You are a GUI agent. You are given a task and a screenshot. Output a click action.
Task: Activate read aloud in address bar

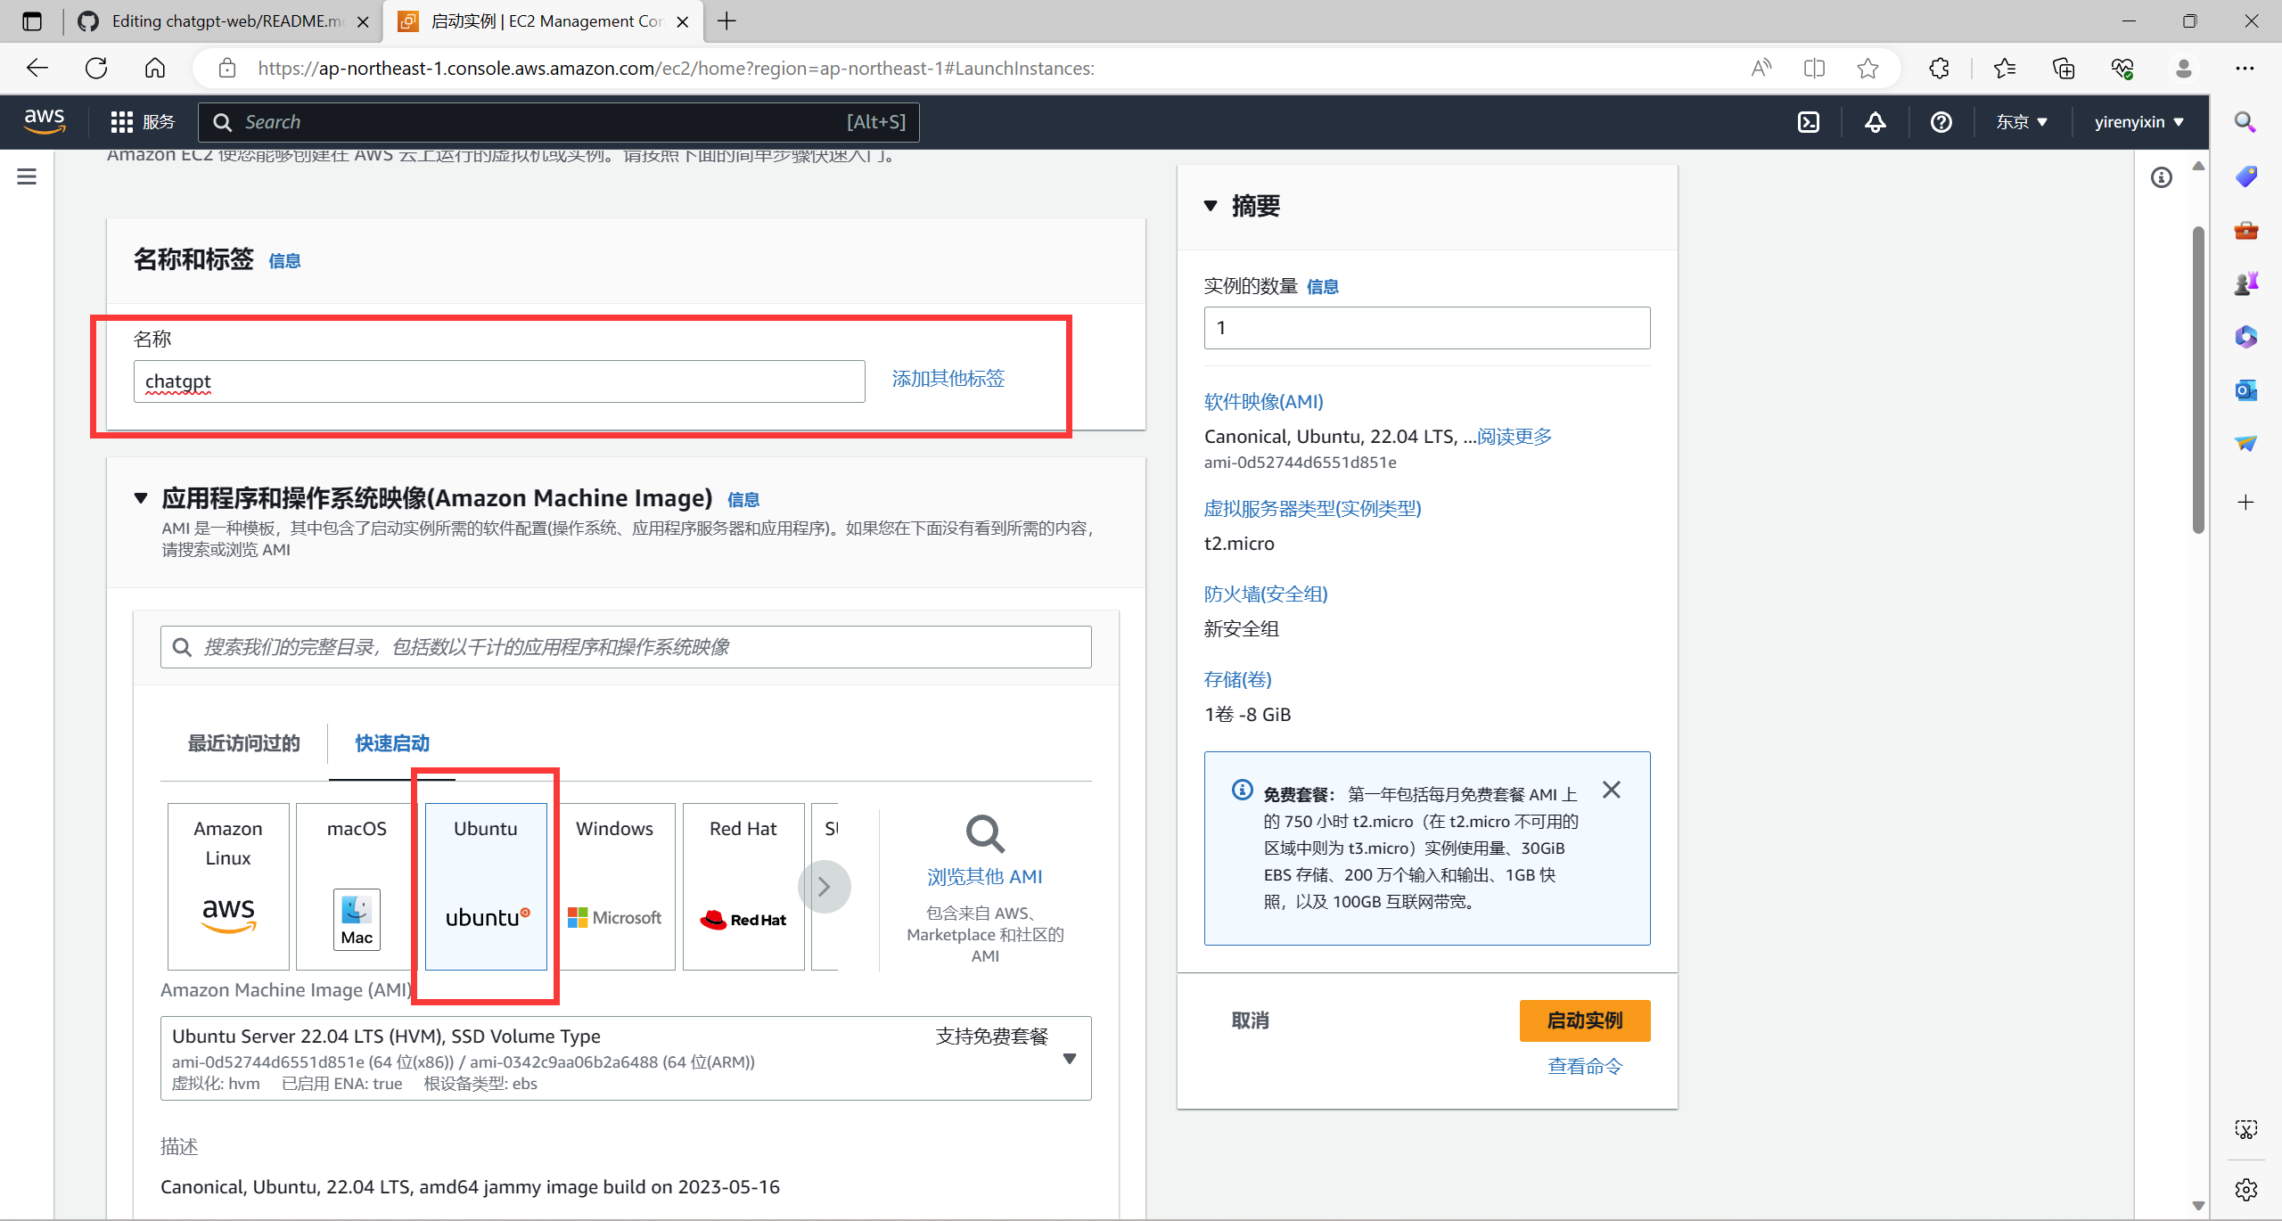point(1761,68)
